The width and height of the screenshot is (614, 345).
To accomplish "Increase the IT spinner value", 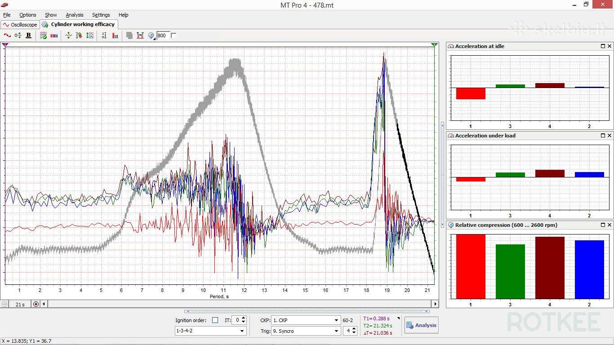I will 244,318.
